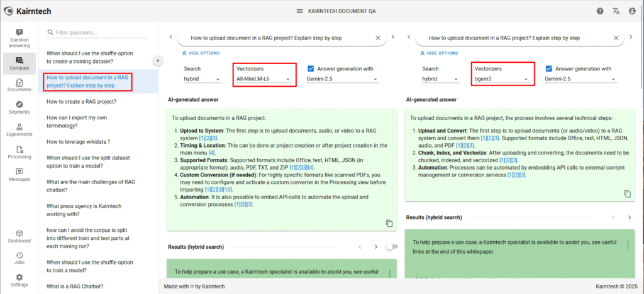Open the help icon in top bar

click(x=600, y=11)
